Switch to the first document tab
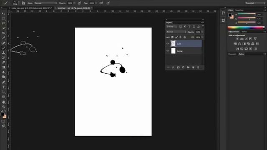Viewport: 267px width, 150px height. (32, 8)
